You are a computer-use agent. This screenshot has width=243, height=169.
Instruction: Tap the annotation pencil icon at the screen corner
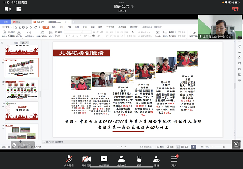pyautogui.click(x=236, y=144)
